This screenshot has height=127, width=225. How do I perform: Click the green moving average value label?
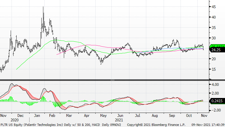point(218,46)
